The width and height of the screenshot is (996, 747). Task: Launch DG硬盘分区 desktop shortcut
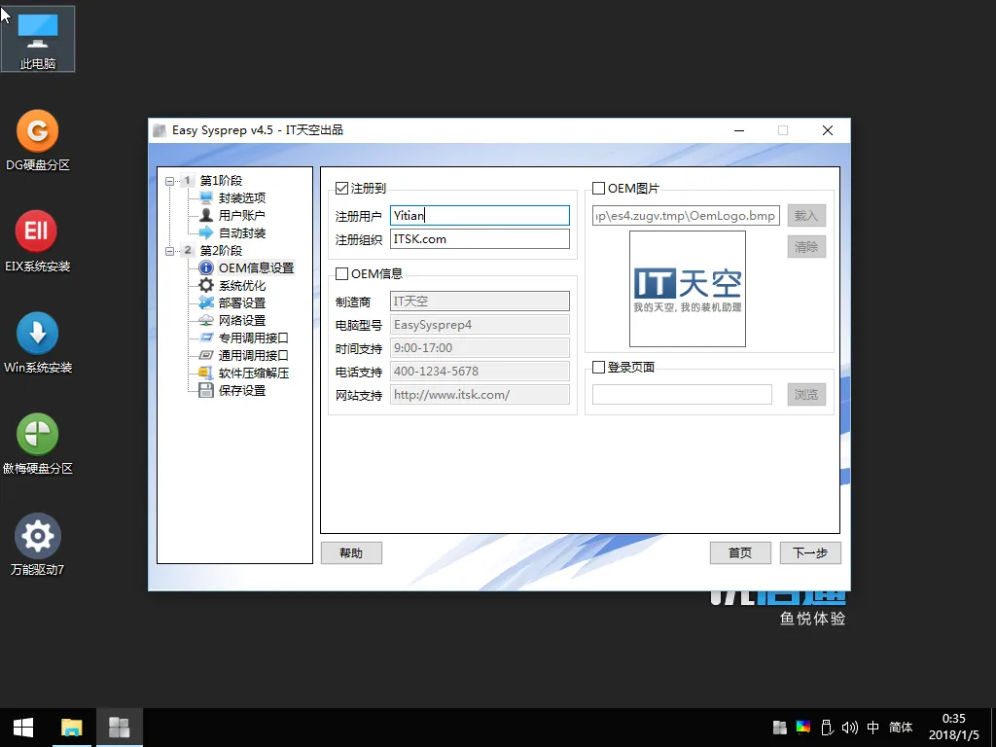(38, 140)
